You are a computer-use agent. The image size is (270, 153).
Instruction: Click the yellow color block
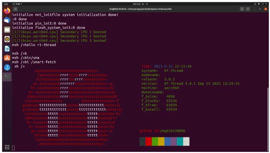(161, 141)
